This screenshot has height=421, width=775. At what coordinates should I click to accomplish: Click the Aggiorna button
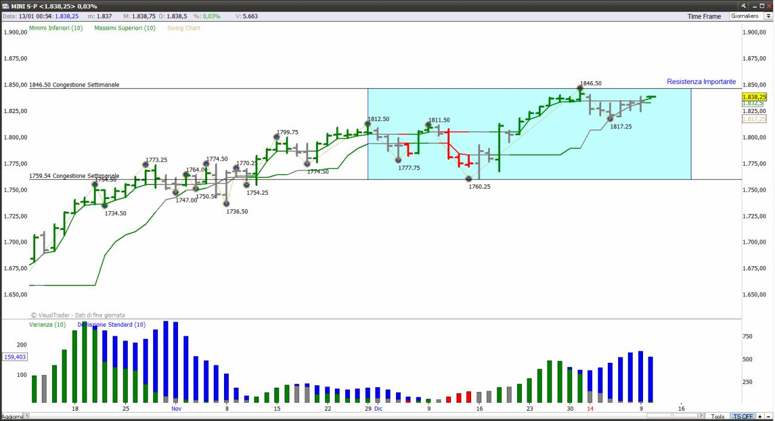pyautogui.click(x=12, y=417)
